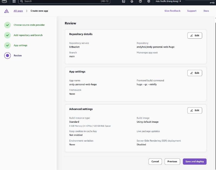Click the AWS logo in the top bar

tap(4, 1)
